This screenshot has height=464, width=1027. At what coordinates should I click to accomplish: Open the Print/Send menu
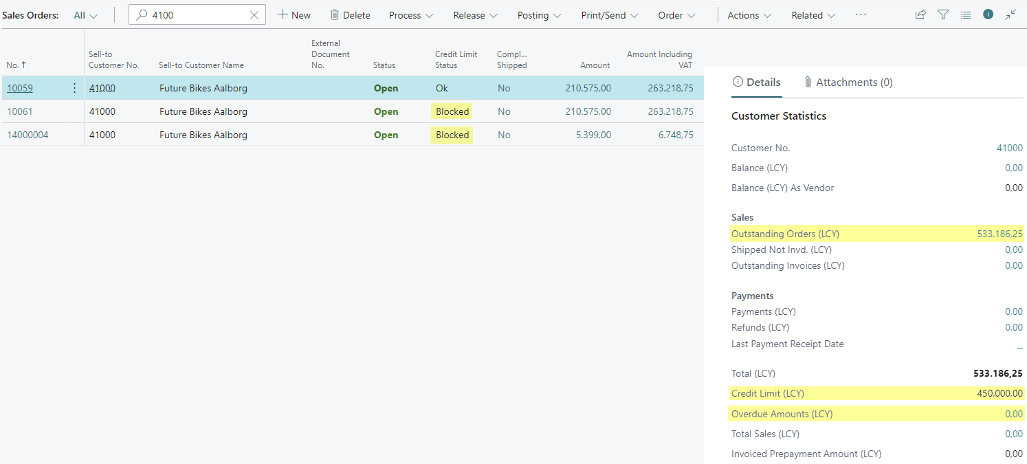[609, 15]
